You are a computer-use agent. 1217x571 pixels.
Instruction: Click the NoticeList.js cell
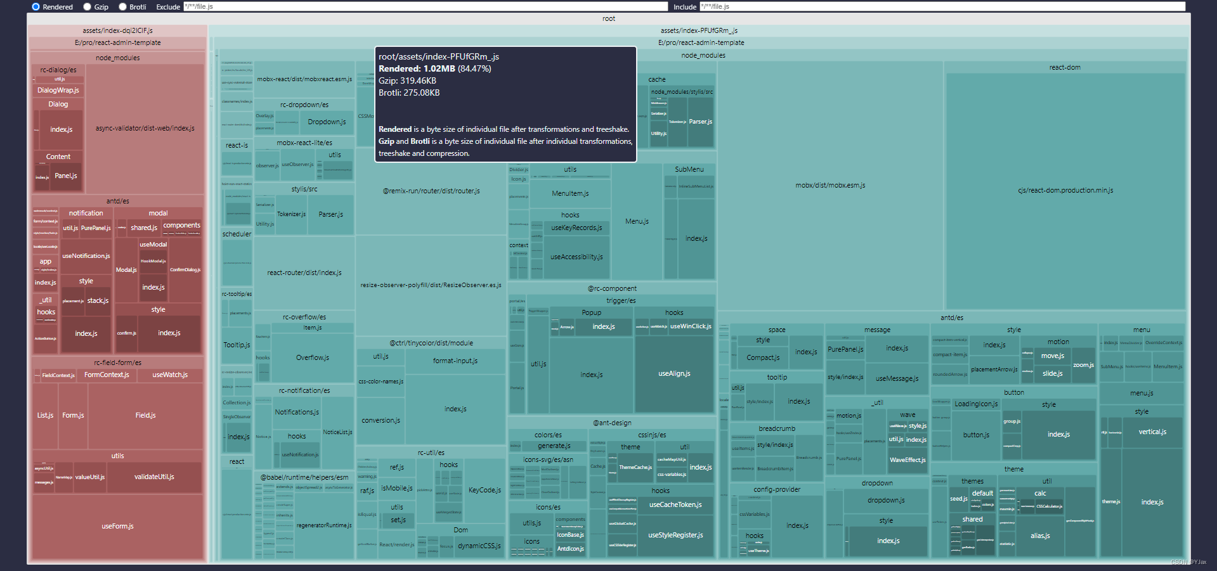pyautogui.click(x=337, y=432)
